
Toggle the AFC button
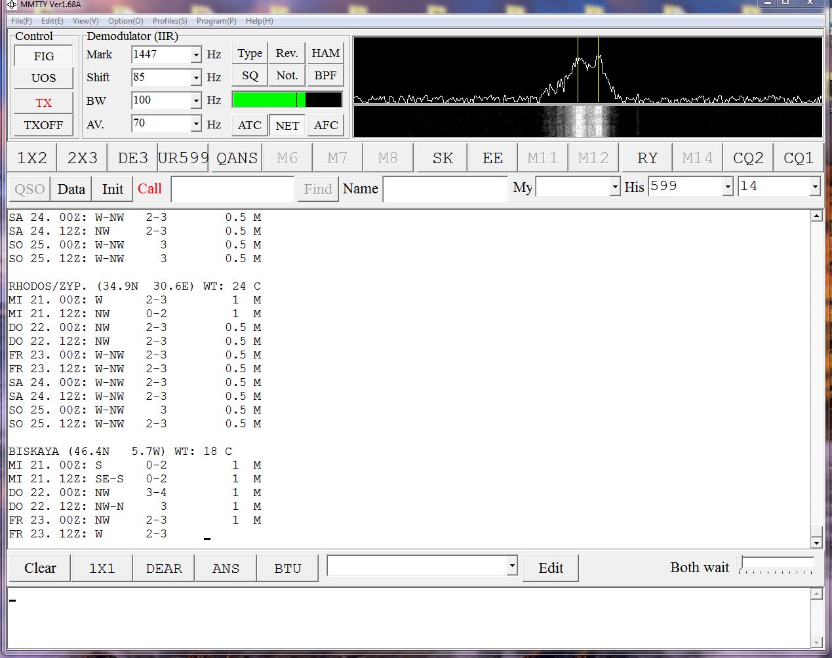point(325,125)
